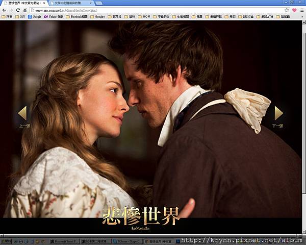Open the Google bookmark
The width and height of the screenshot is (306, 245).
35,17
